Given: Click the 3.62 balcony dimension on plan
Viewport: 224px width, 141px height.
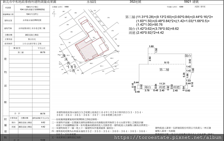Looking at the screenshot, I should point(190,61).
